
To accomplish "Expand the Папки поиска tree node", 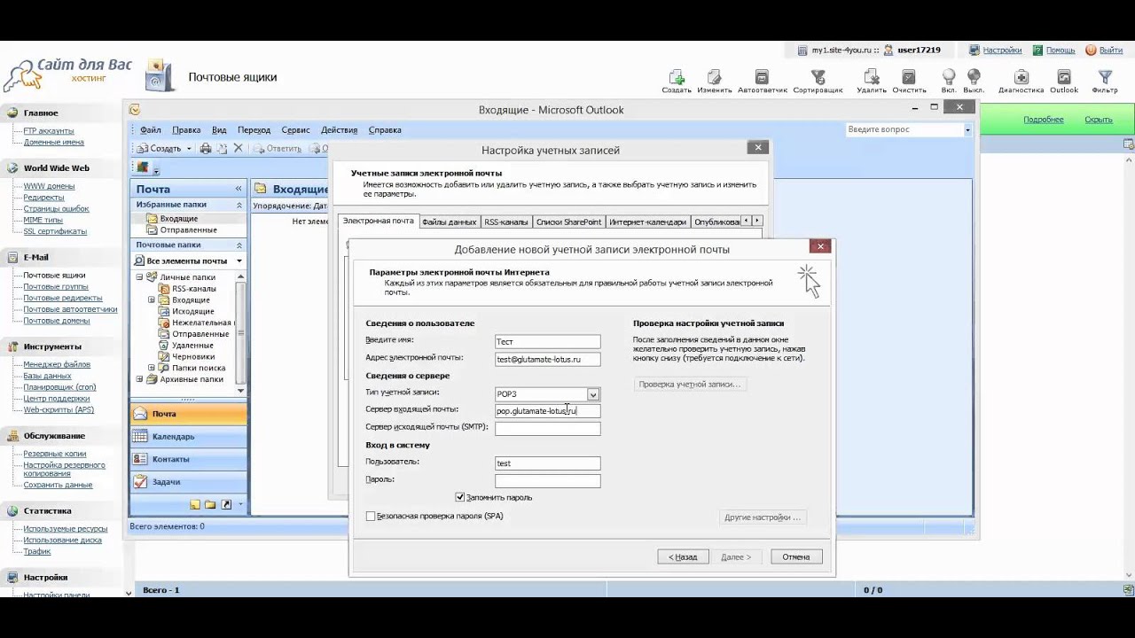I will click(152, 368).
